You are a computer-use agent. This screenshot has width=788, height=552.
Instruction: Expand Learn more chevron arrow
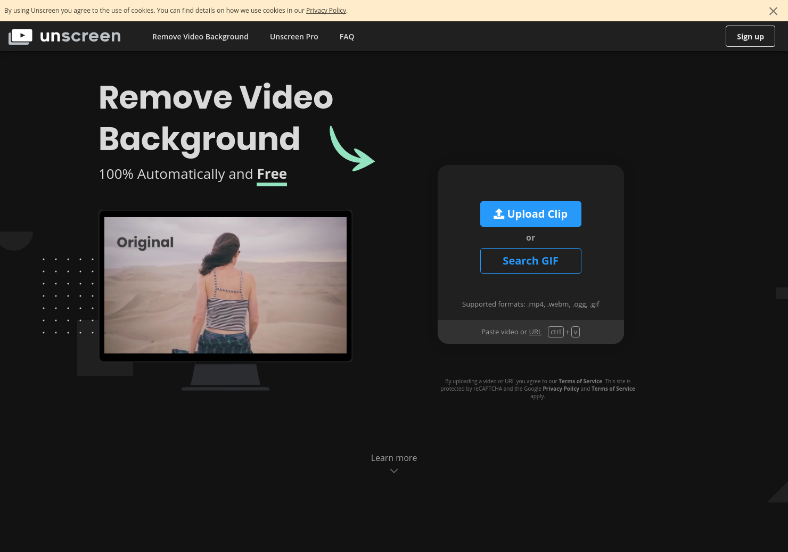click(x=394, y=471)
